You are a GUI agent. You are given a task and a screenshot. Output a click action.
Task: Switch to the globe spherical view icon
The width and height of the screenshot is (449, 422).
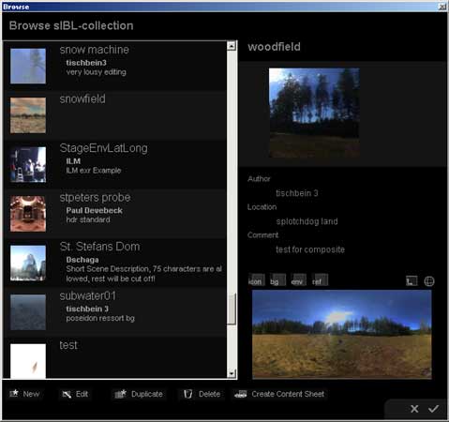pos(429,281)
